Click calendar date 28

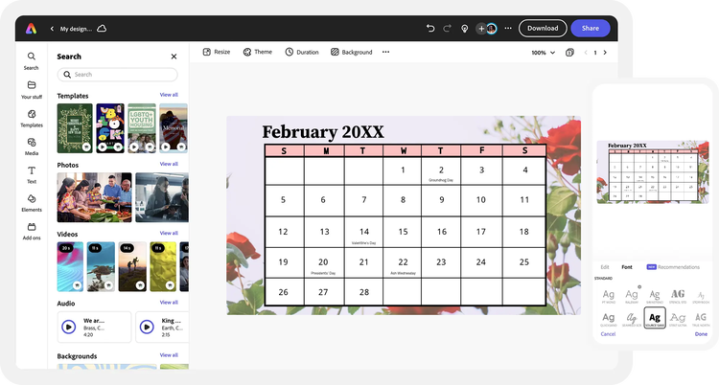pos(363,292)
